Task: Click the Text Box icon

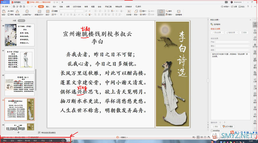Action: tap(129, 11)
